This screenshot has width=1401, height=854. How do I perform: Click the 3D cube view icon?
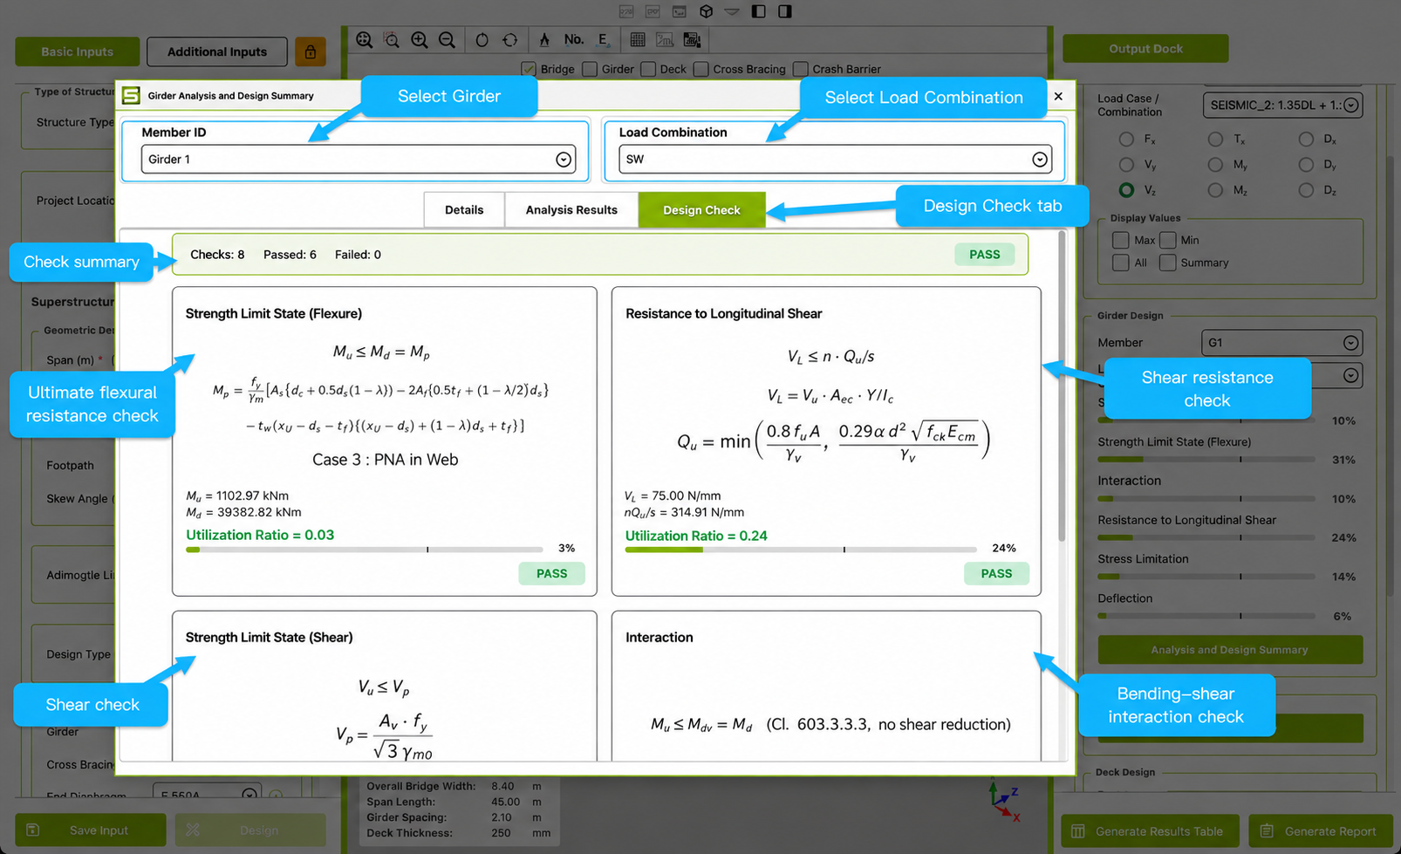pyautogui.click(x=707, y=11)
